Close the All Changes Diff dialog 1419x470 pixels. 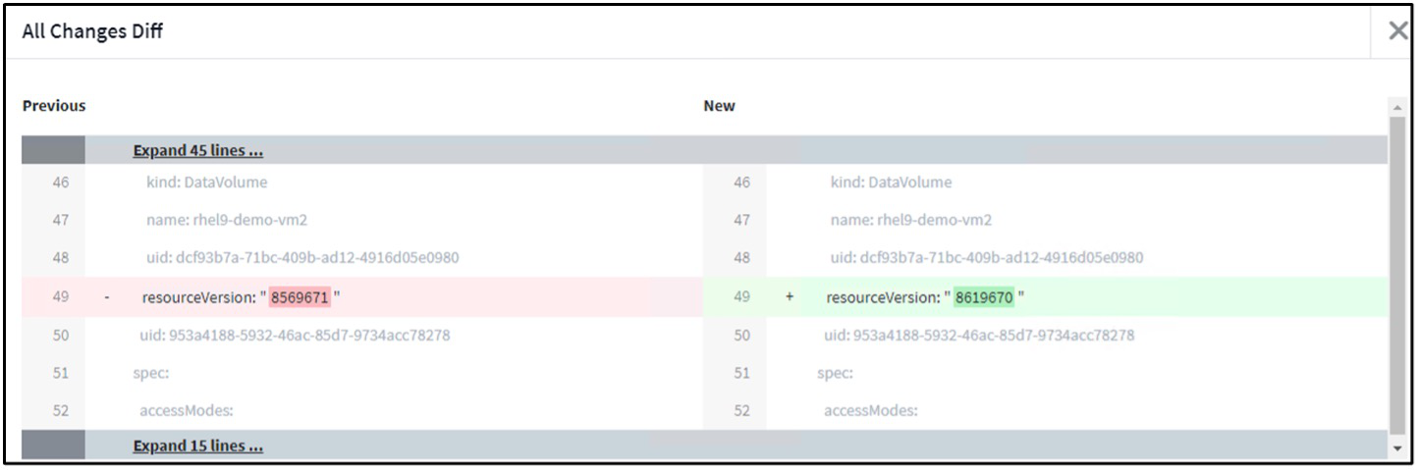pyautogui.click(x=1398, y=31)
